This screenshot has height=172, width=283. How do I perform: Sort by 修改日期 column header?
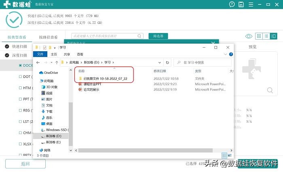160,71
